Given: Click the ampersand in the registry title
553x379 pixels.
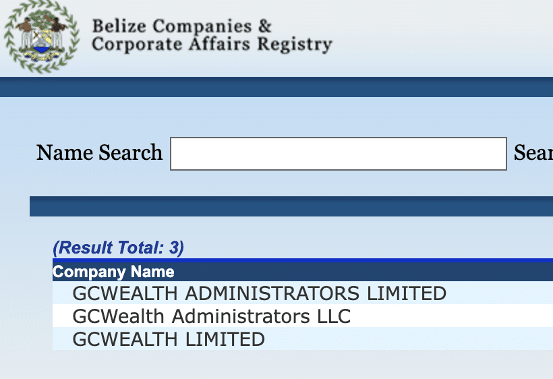Looking at the screenshot, I should coord(265,26).
